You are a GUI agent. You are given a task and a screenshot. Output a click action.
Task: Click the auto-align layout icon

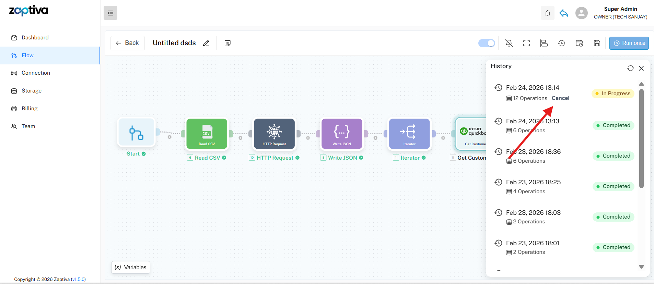[x=544, y=43]
